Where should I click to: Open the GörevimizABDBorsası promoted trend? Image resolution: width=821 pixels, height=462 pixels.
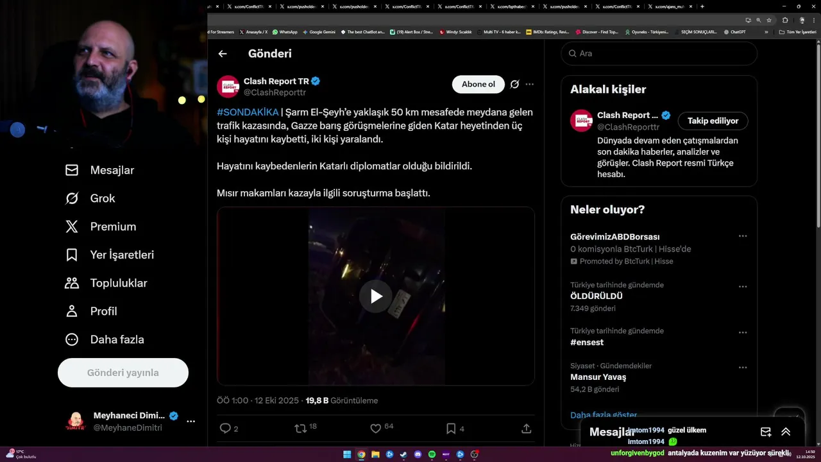[615, 237]
